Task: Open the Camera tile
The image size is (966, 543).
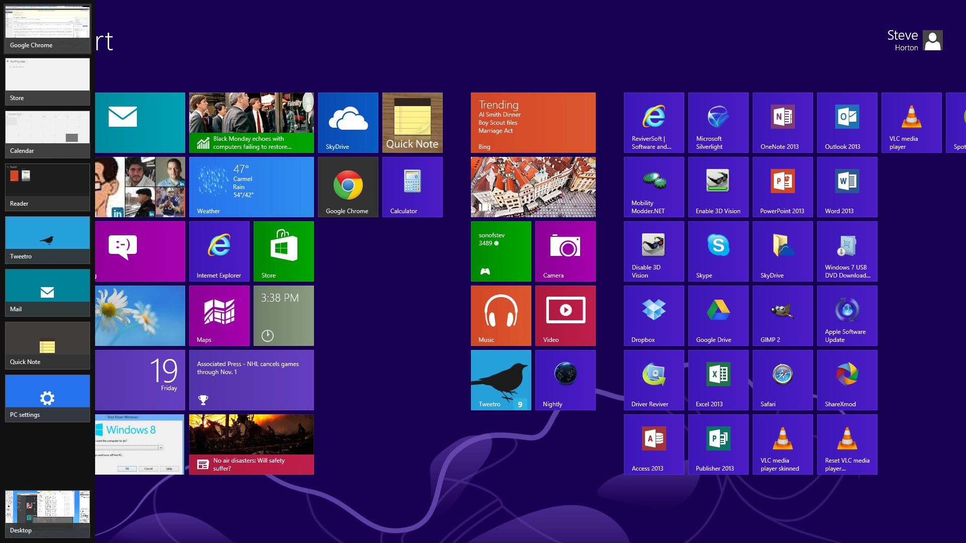Action: 566,251
